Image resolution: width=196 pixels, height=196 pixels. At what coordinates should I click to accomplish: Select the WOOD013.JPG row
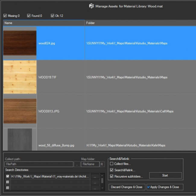(x=49, y=111)
